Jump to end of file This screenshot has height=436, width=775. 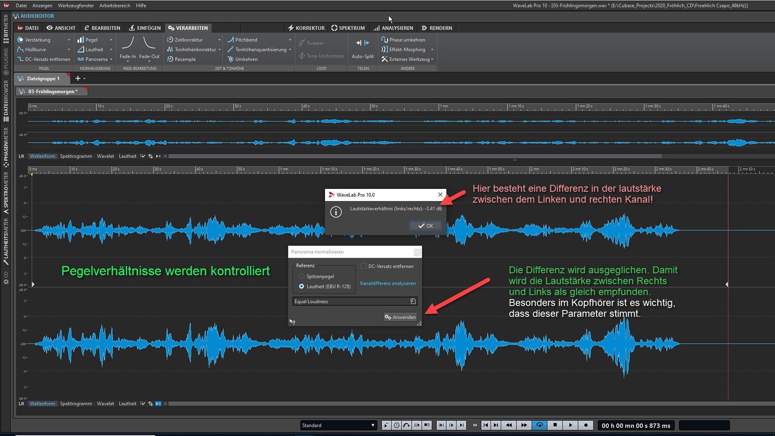click(496, 425)
